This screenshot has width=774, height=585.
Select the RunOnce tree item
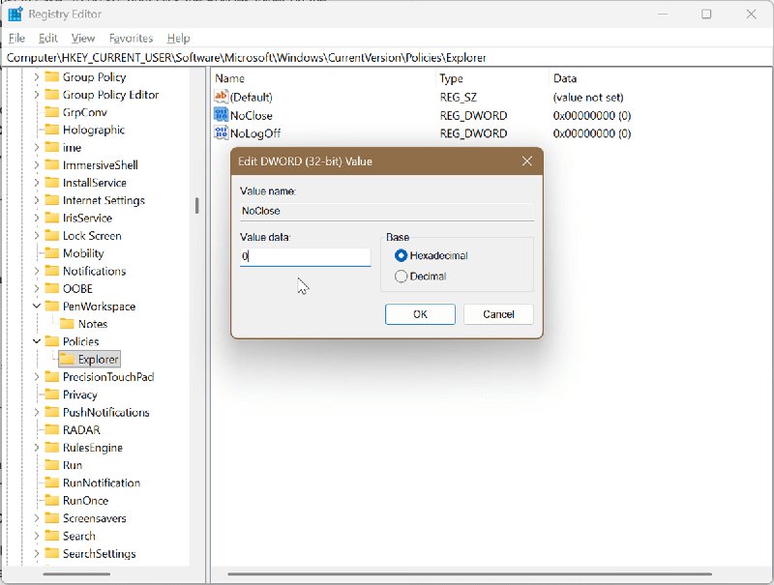coord(85,501)
